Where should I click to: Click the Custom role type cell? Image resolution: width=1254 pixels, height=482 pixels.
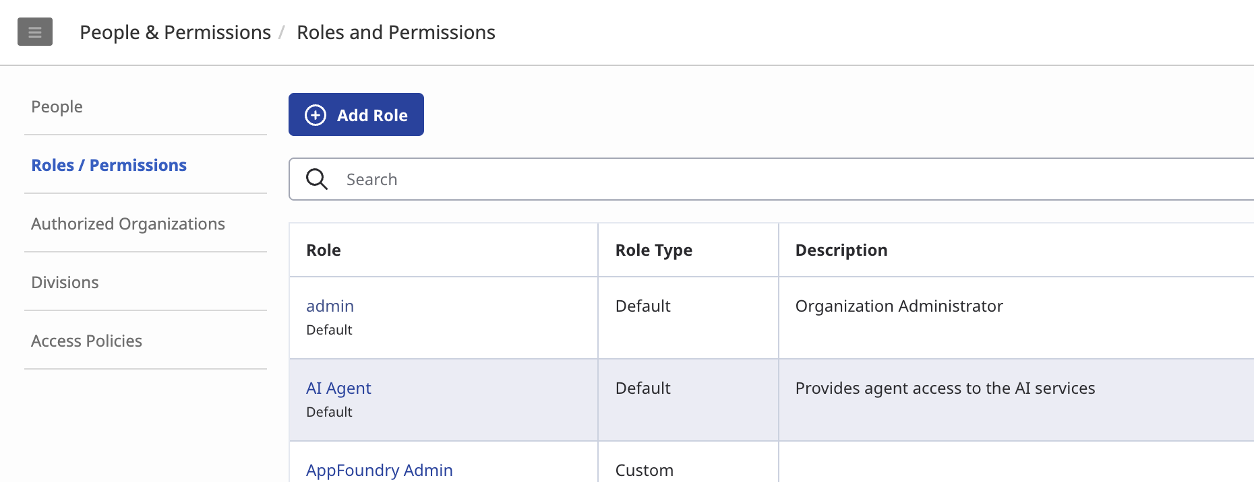tap(644, 470)
